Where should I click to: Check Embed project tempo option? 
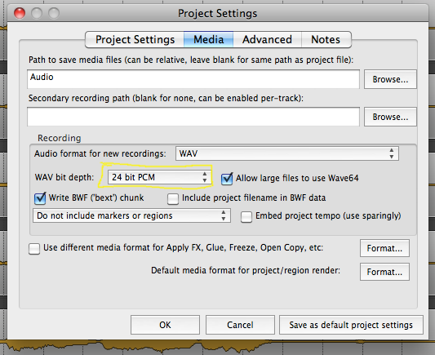click(246, 217)
